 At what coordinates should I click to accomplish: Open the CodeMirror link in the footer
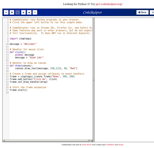click(x=110, y=145)
